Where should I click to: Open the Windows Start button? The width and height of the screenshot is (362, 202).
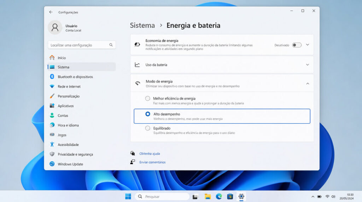[128, 196]
